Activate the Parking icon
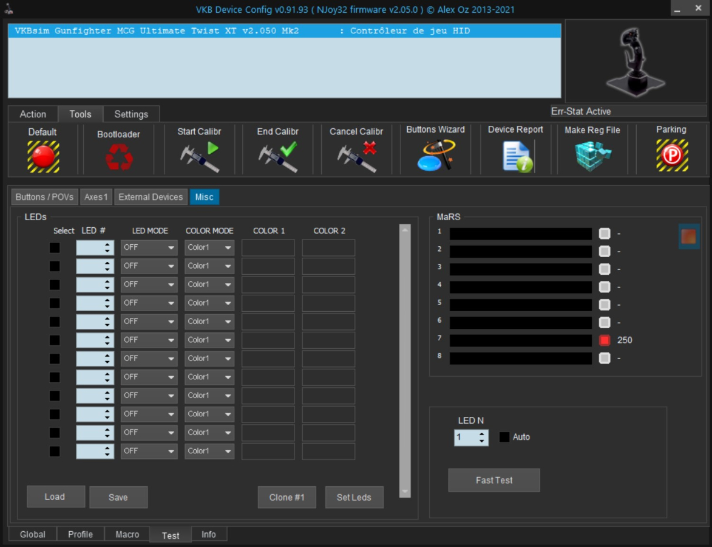The image size is (712, 547). click(x=671, y=156)
